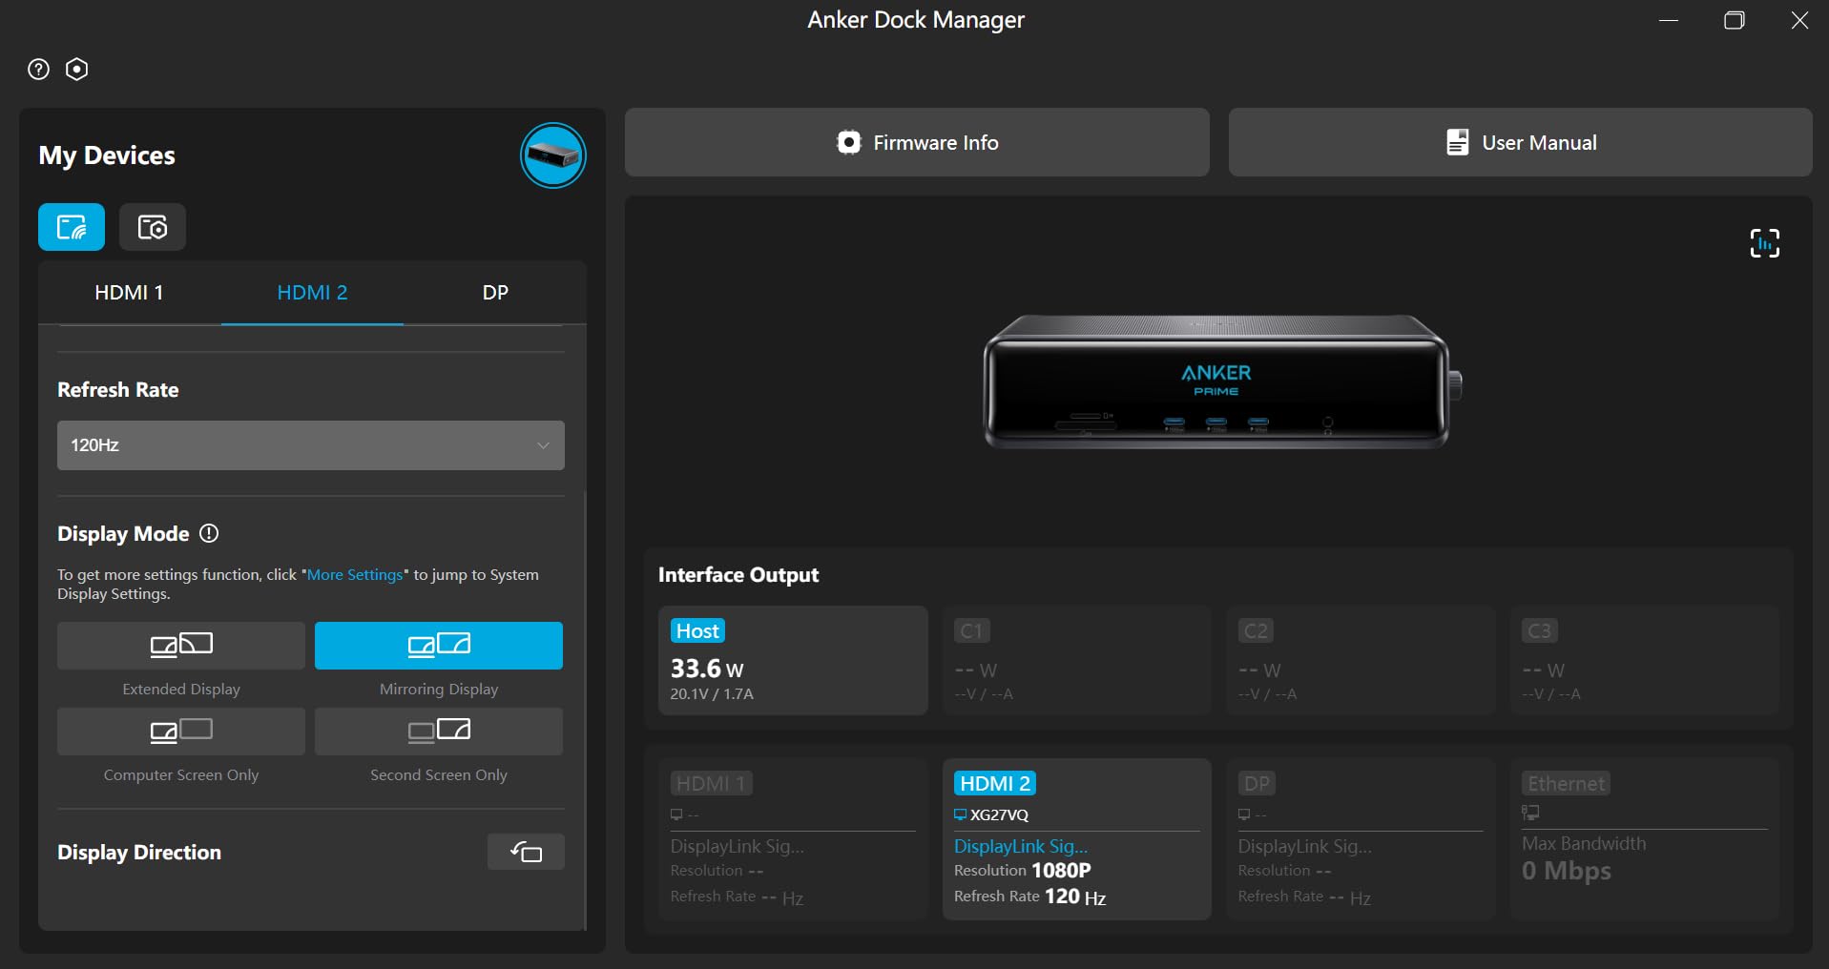Click the DP interface output card
This screenshot has height=969, width=1829.
click(1361, 839)
